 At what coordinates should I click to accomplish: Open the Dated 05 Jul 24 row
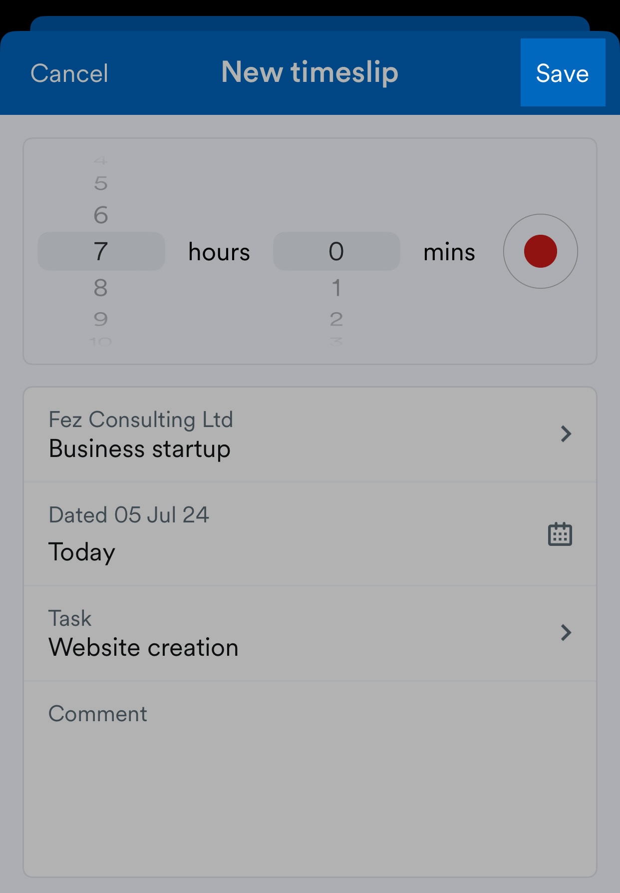tap(310, 534)
